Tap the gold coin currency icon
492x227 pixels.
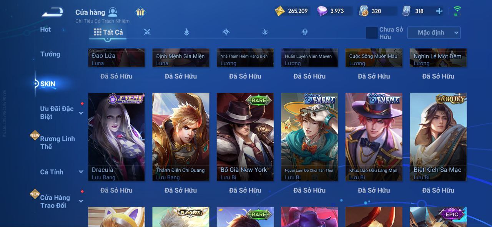pyautogui.click(x=280, y=11)
